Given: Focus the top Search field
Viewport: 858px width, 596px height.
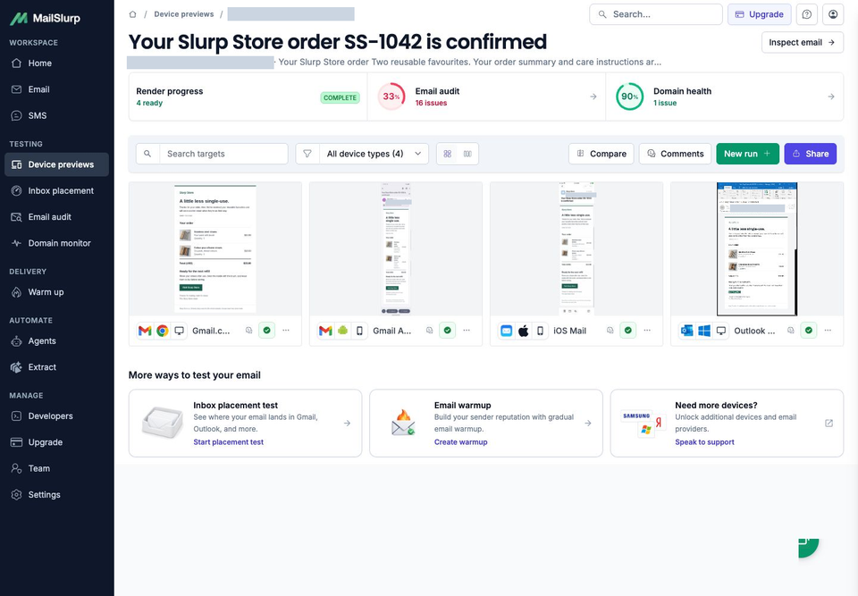Looking at the screenshot, I should [655, 14].
